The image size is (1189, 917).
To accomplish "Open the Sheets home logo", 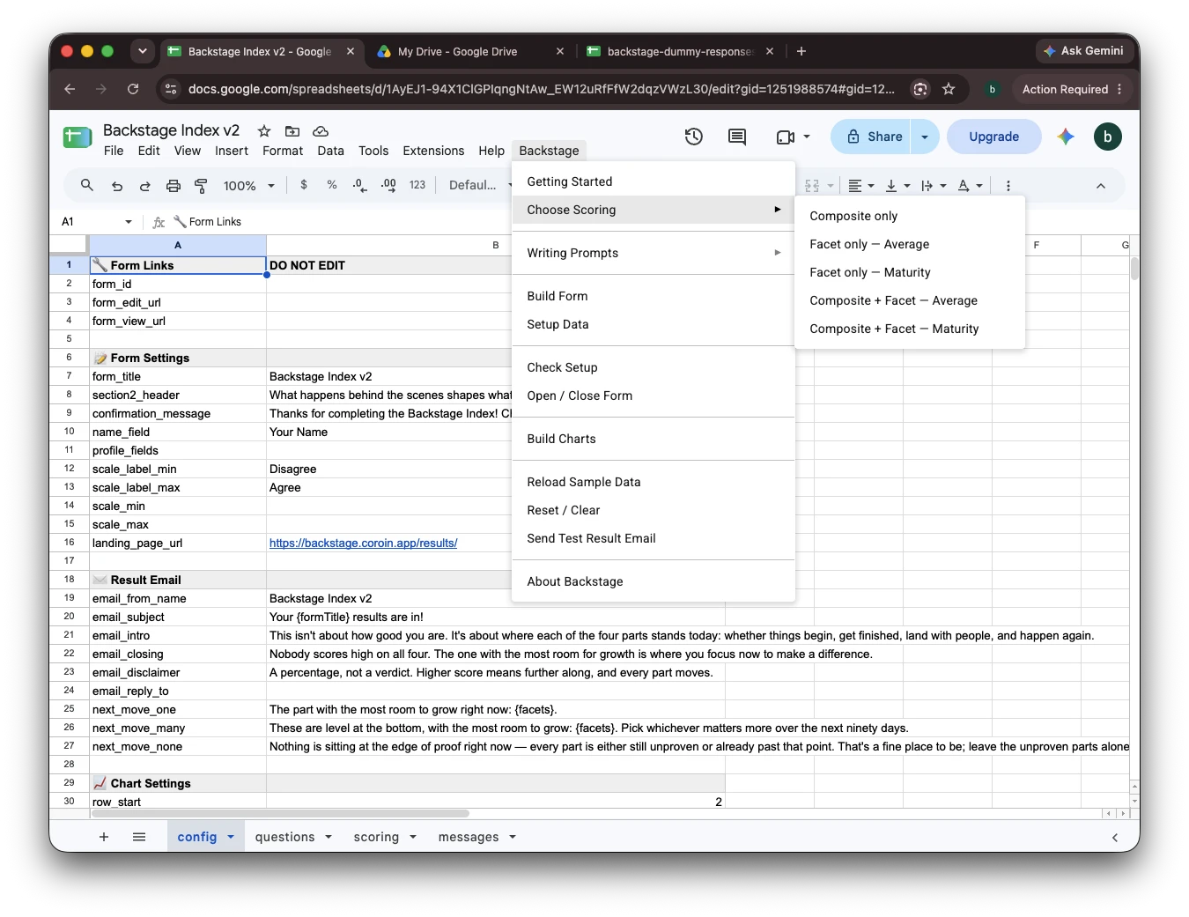I will tap(78, 137).
